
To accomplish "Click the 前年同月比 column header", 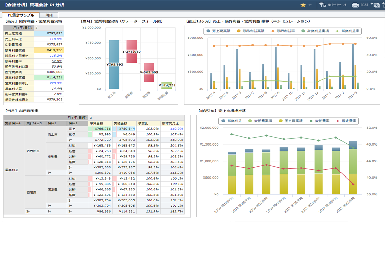I will tap(172, 123).
